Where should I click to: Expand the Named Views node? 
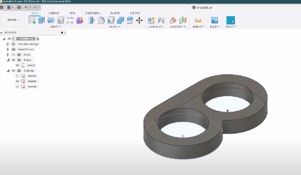[x=8, y=49]
